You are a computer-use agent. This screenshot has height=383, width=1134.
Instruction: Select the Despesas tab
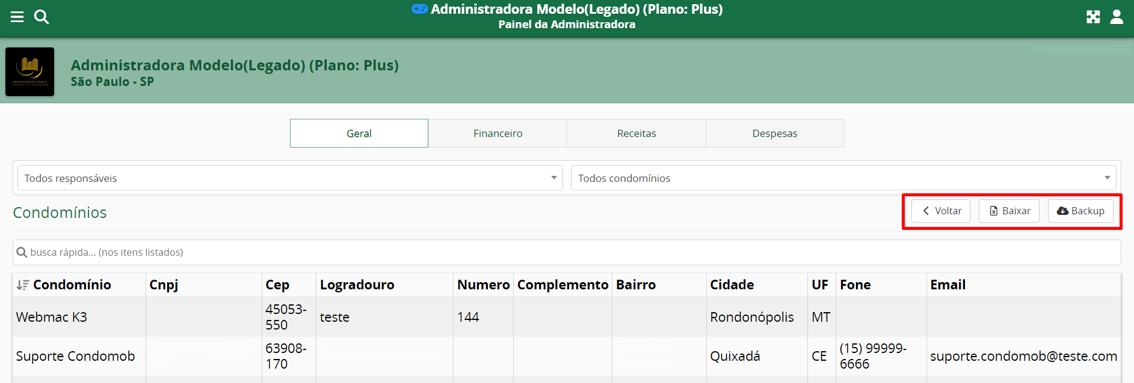[775, 133]
